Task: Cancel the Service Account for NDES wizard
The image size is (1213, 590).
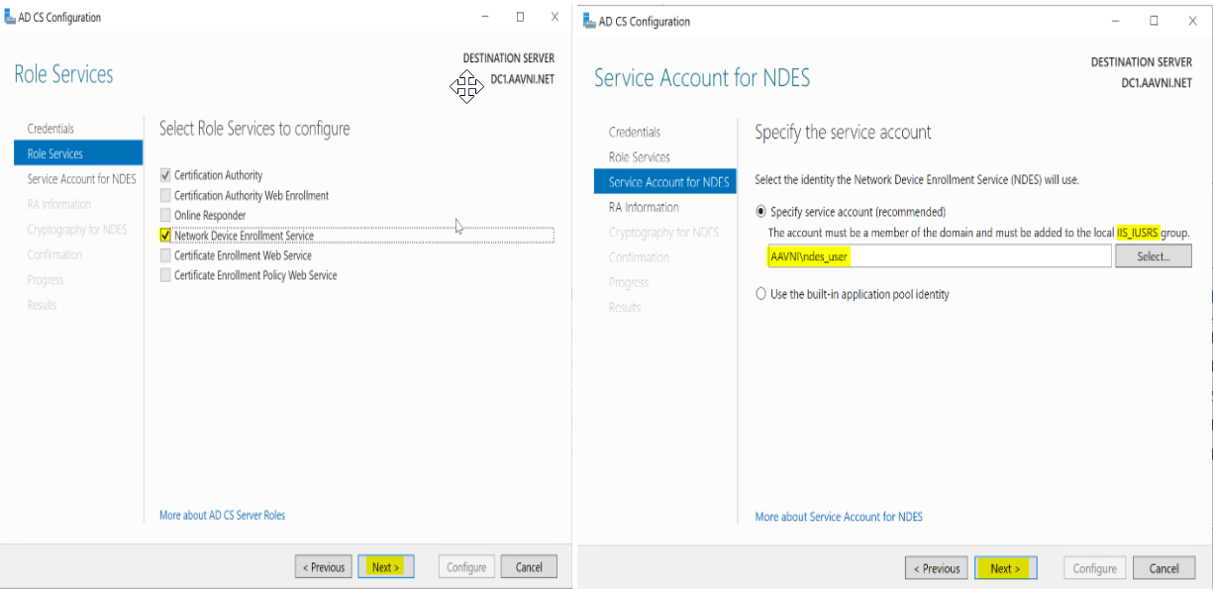Action: (1163, 568)
